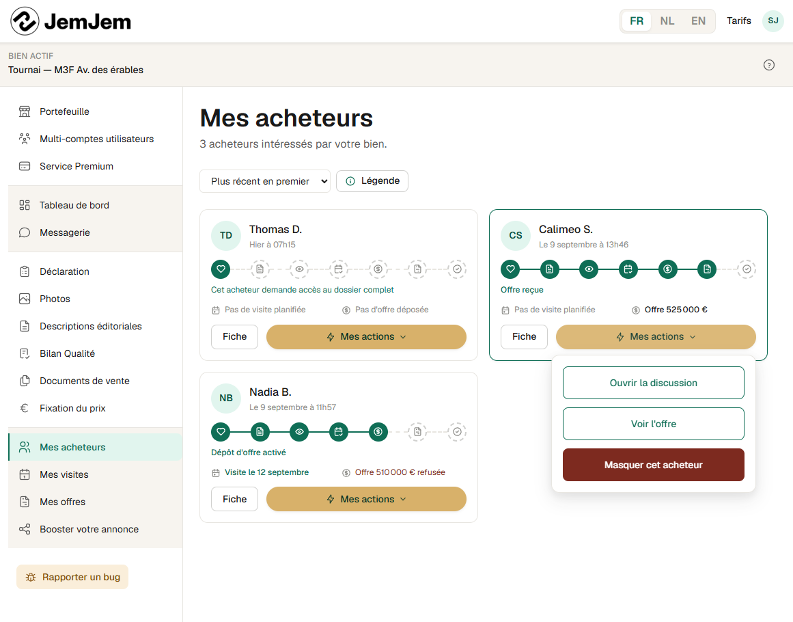Image resolution: width=793 pixels, height=622 pixels.
Task: Click 'Offre 510 000 € refusée' text
Action: click(400, 472)
